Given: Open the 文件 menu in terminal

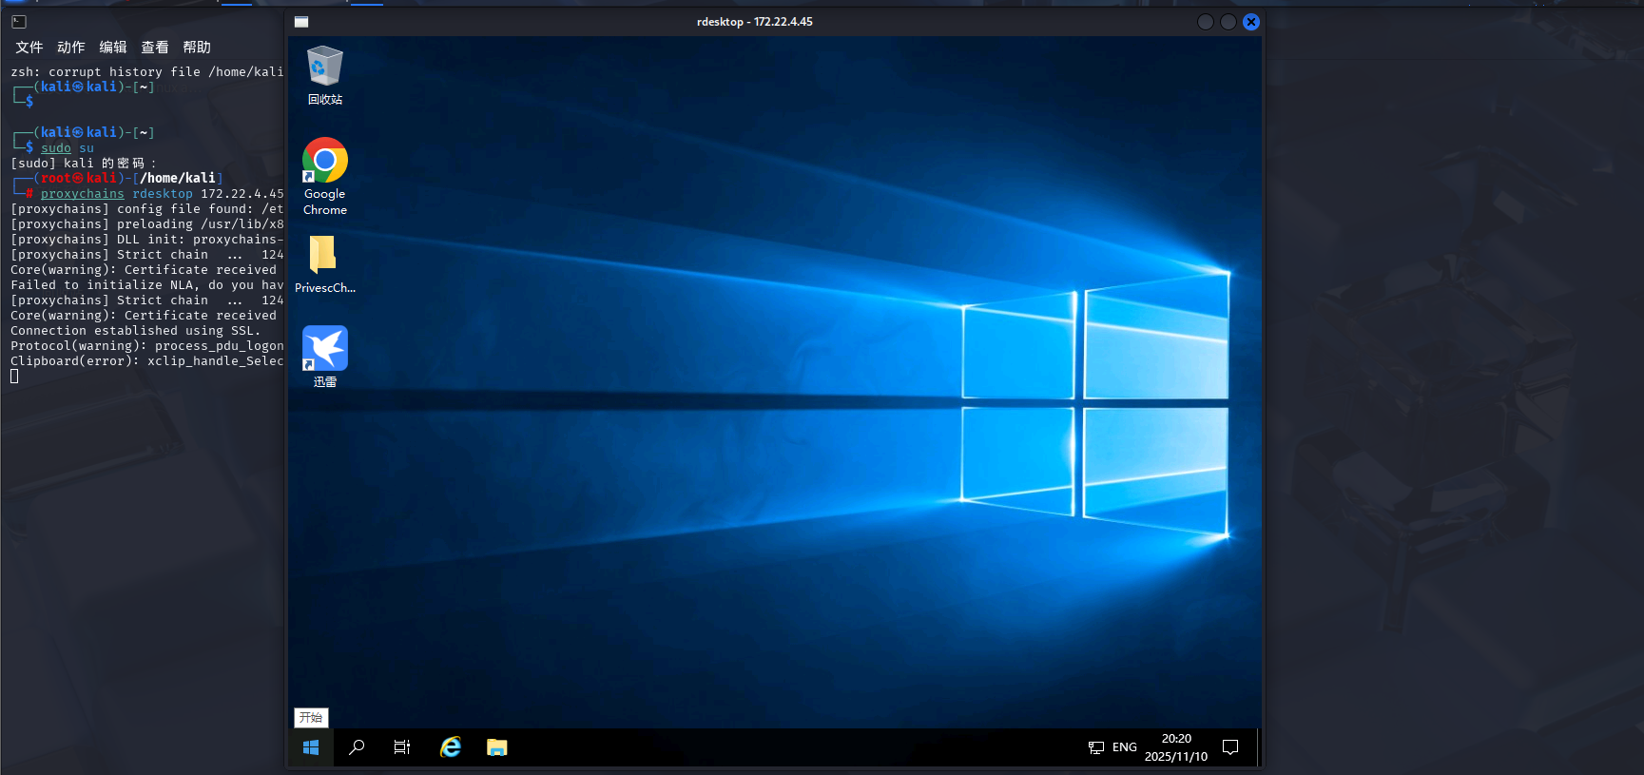Looking at the screenshot, I should 29,48.
